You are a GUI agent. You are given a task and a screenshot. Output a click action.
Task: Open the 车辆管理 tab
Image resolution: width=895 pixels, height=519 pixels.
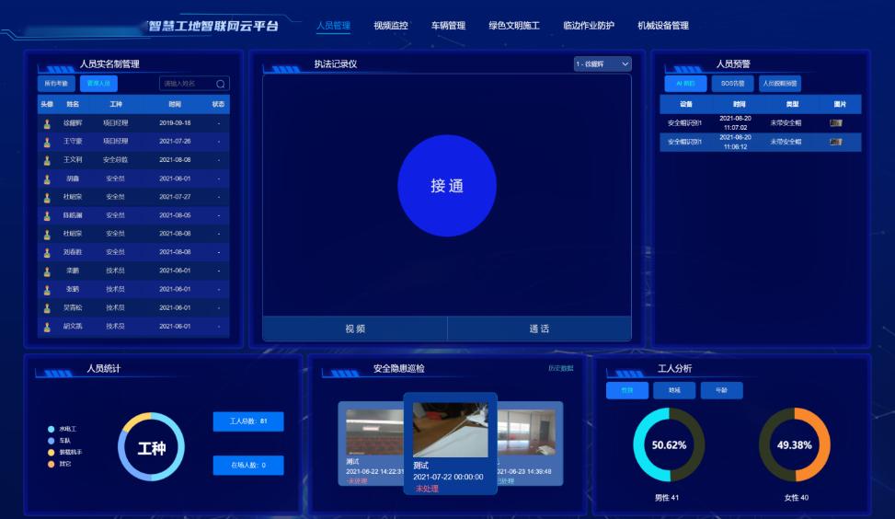pyautogui.click(x=448, y=25)
